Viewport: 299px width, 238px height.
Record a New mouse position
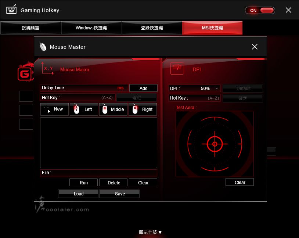point(54,109)
